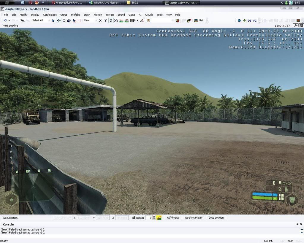Click the blue sphere material editor icon
Viewport: 304px width, 243px height.
(239, 20)
